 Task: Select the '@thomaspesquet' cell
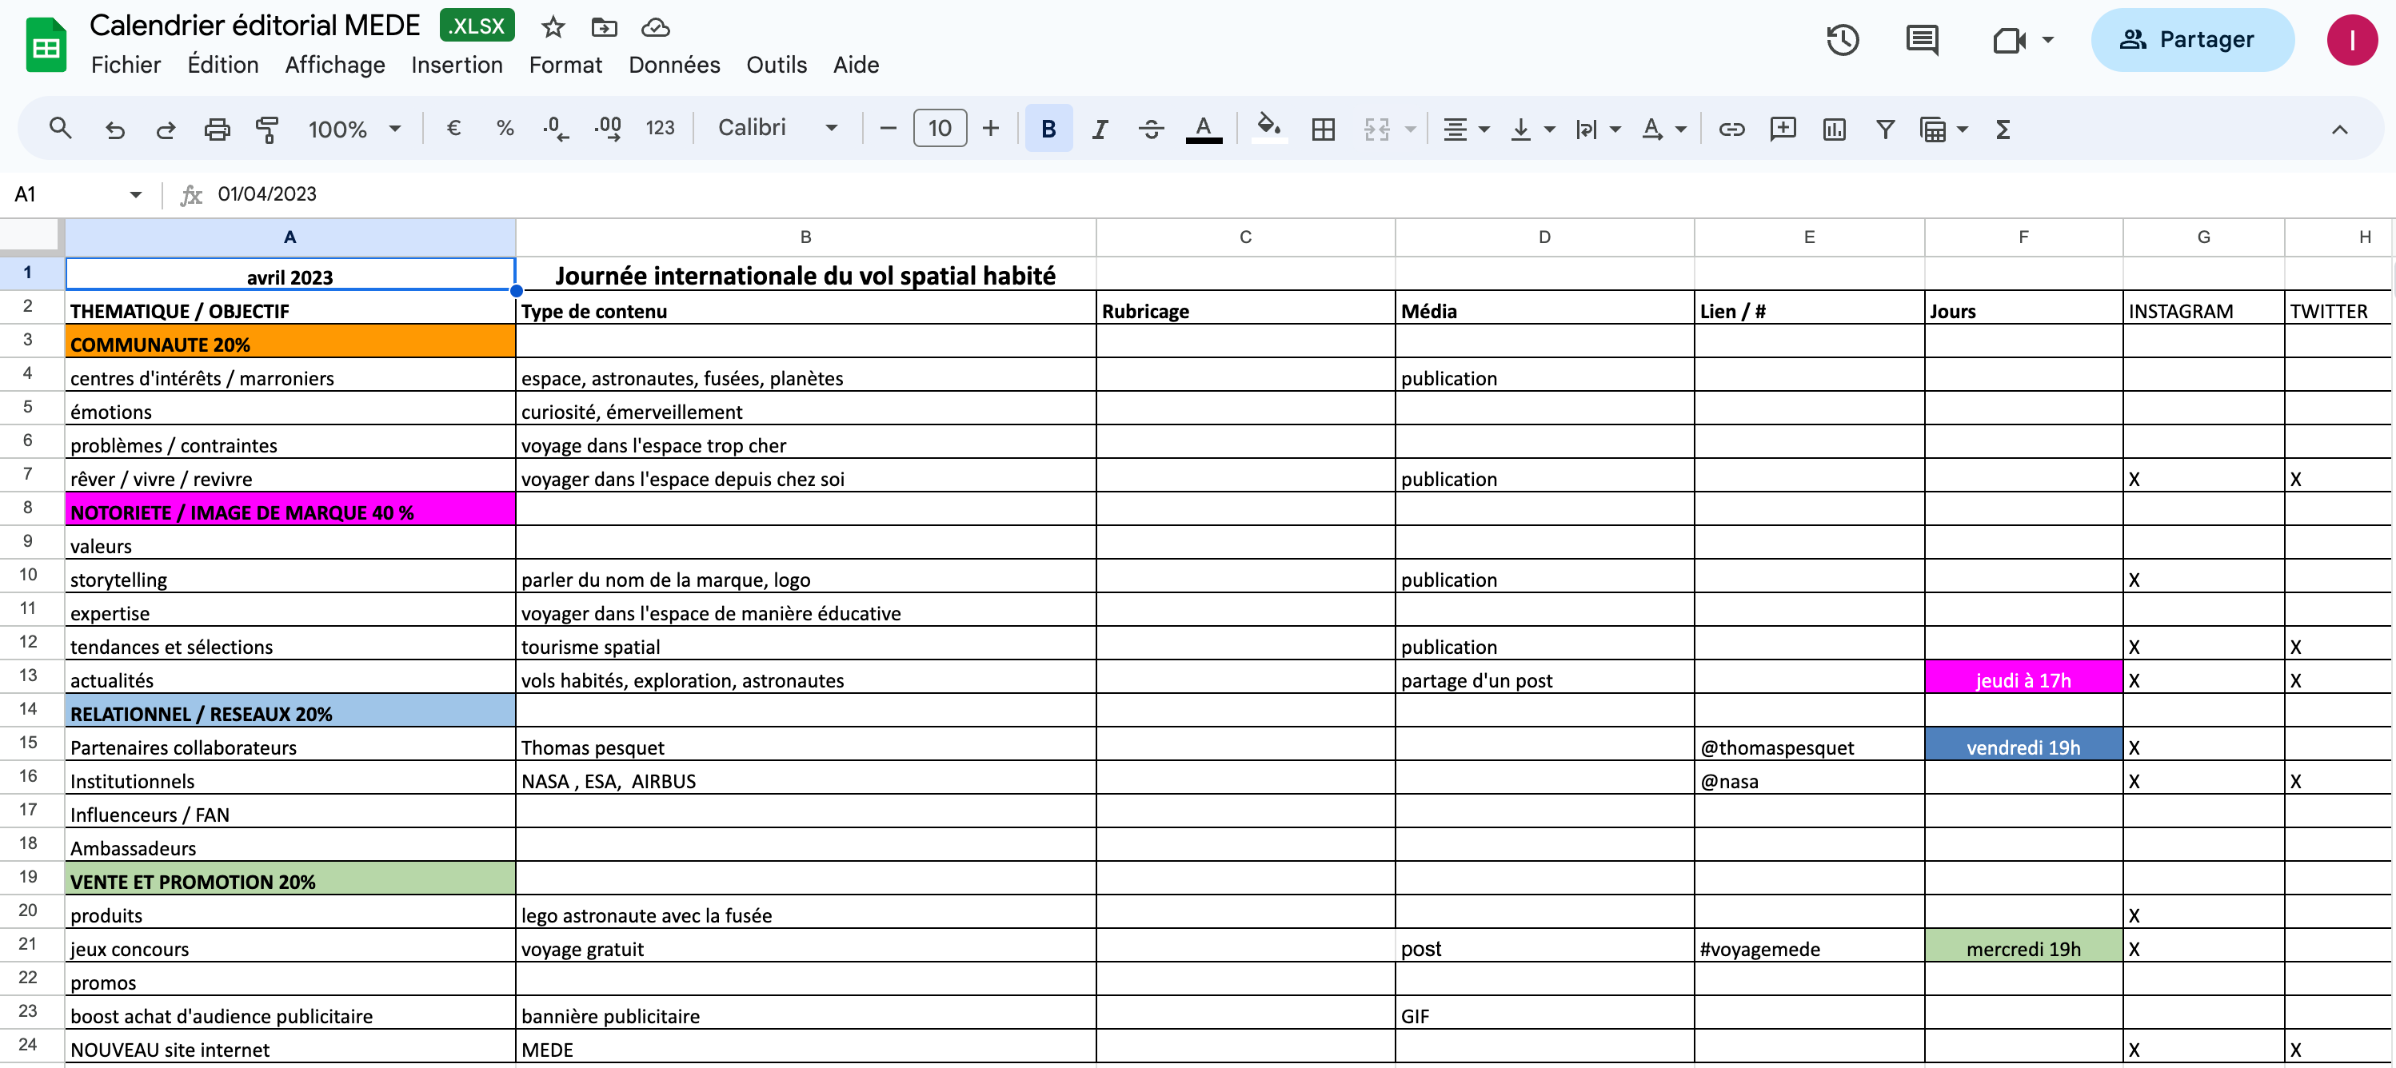(x=1808, y=744)
